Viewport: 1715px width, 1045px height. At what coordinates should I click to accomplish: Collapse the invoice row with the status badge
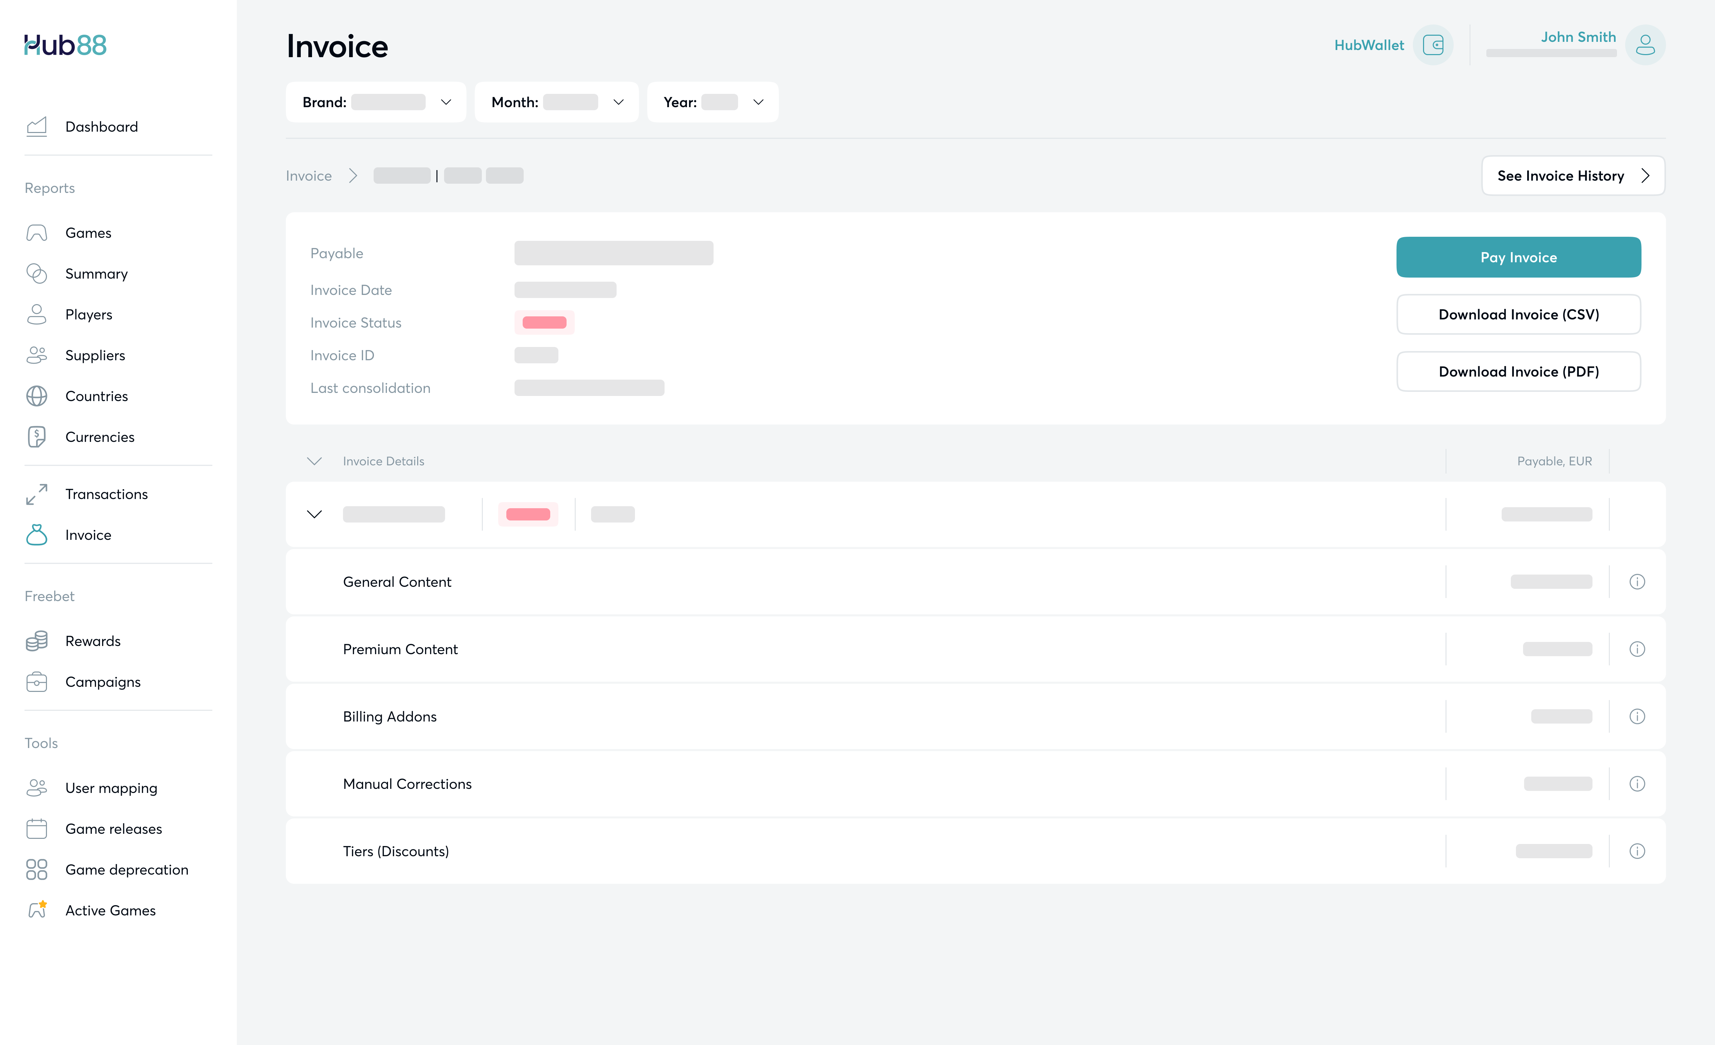[315, 514]
